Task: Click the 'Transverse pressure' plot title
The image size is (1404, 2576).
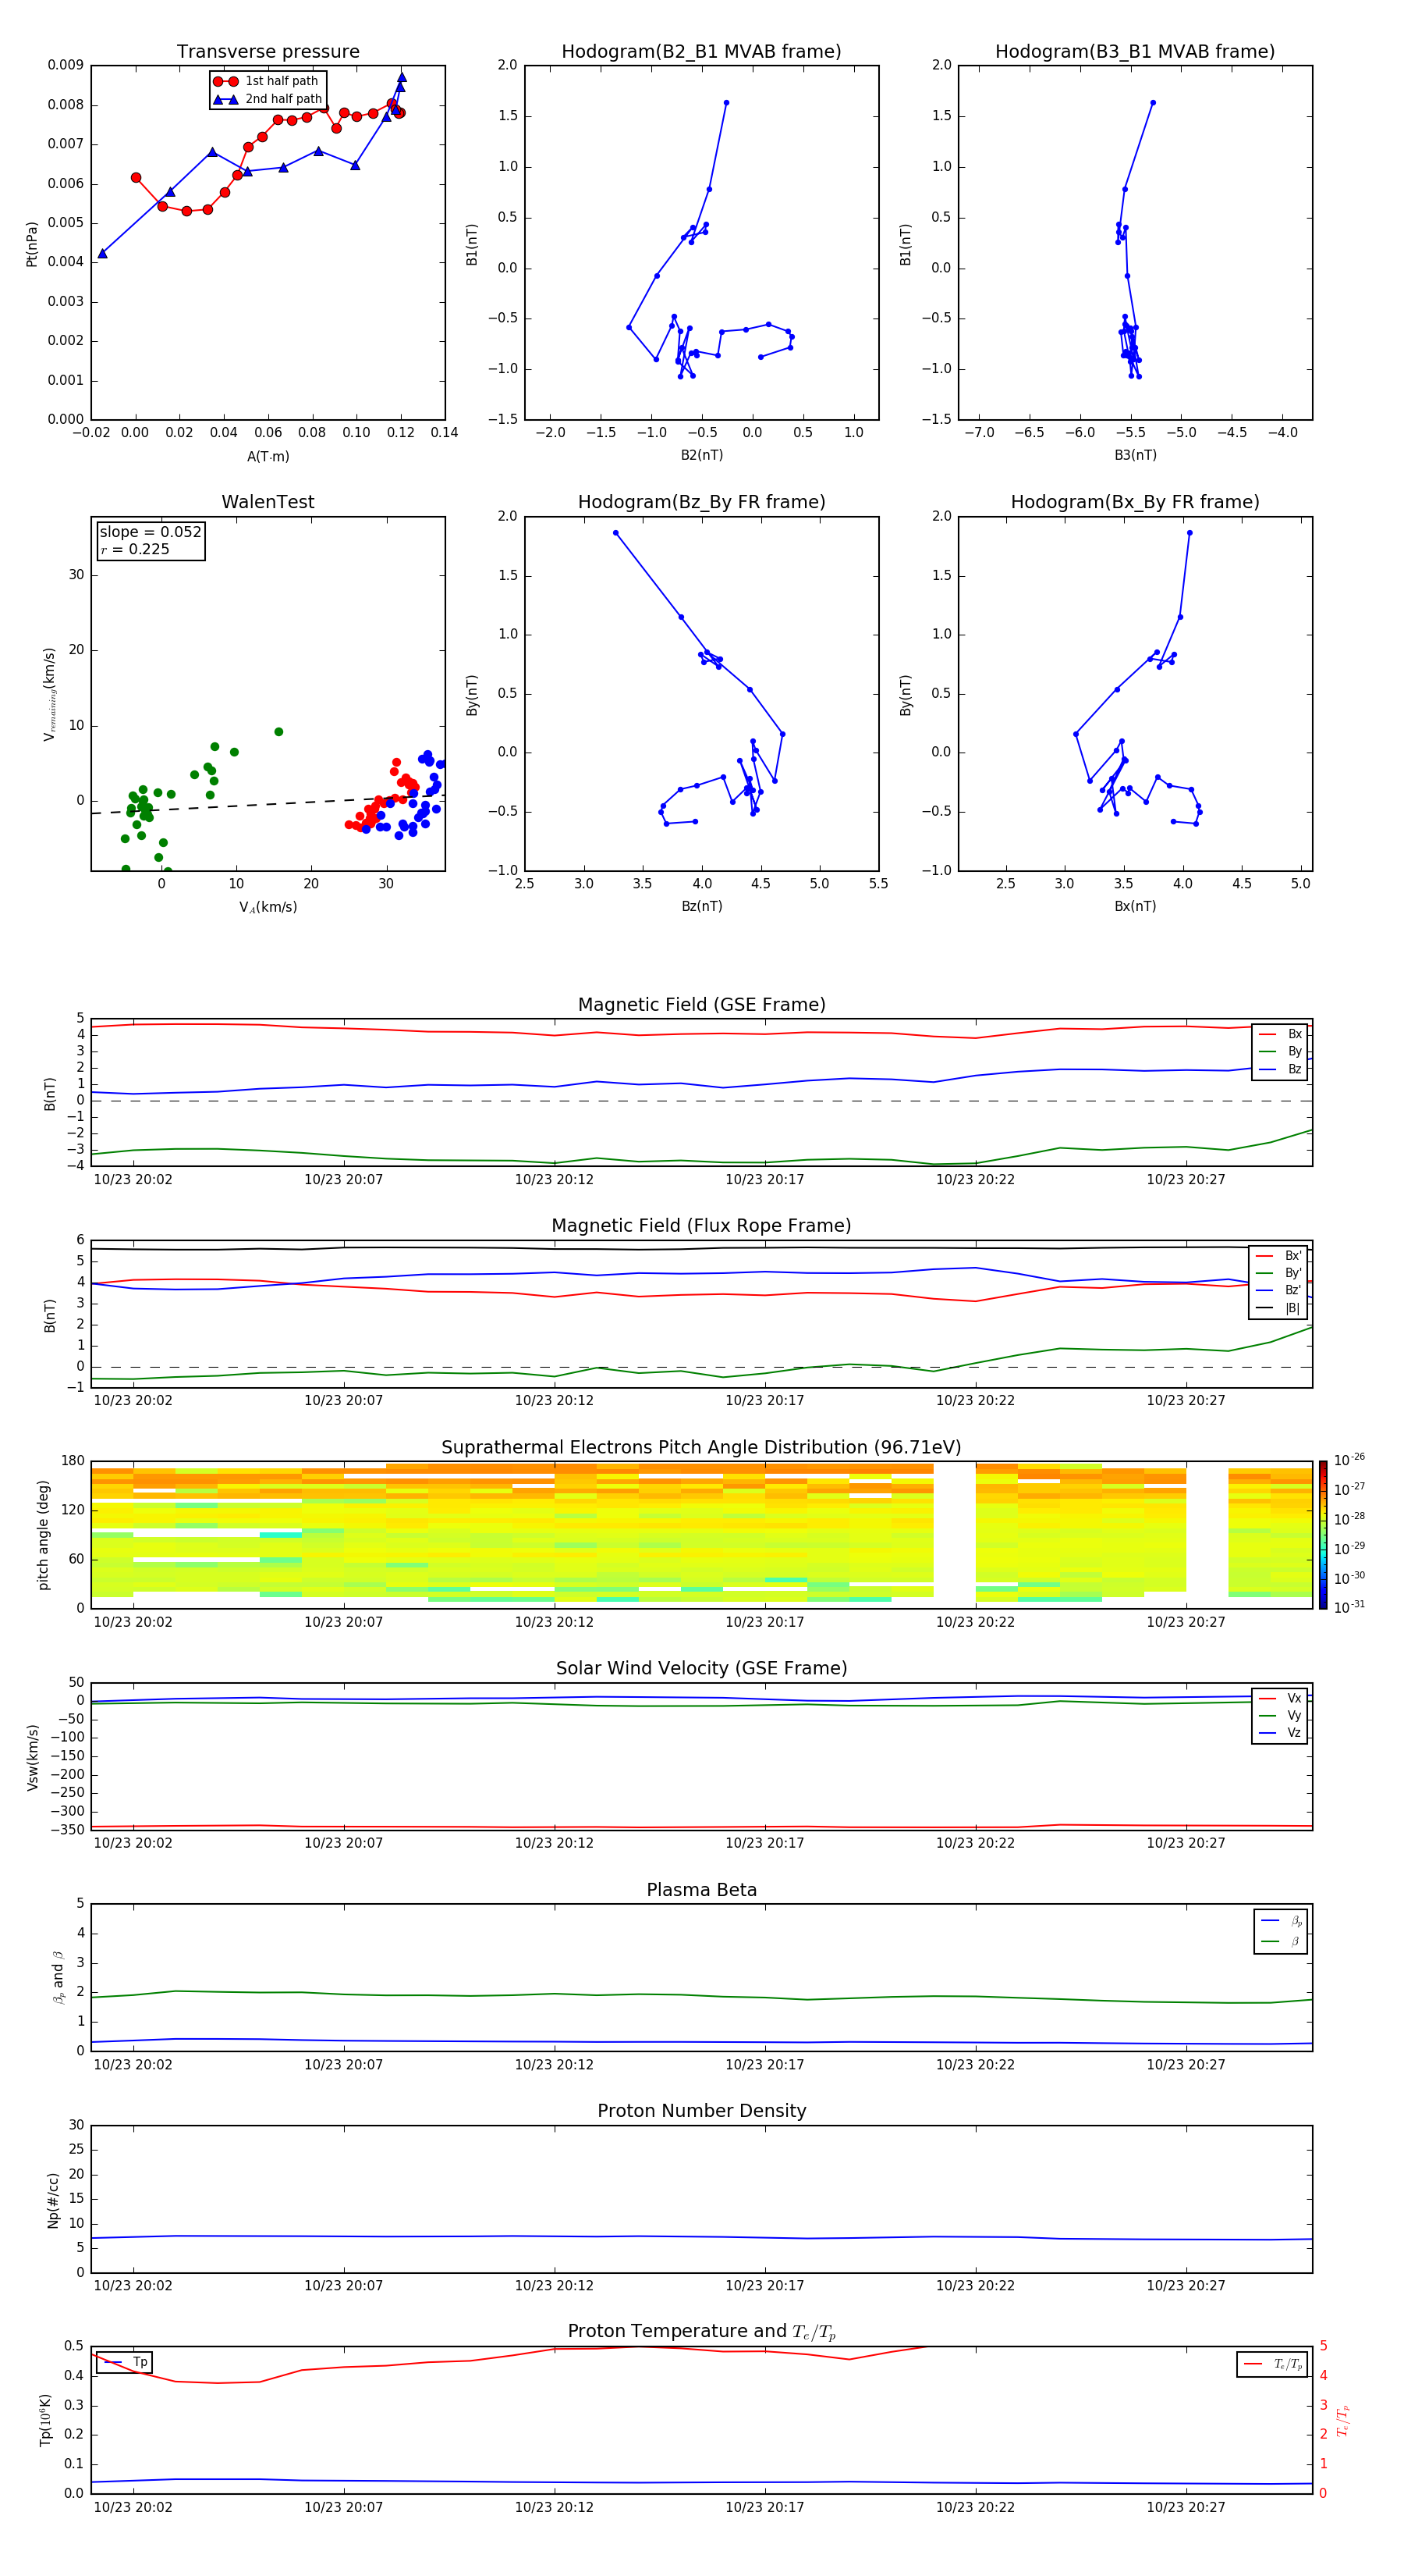Action: click(x=268, y=51)
